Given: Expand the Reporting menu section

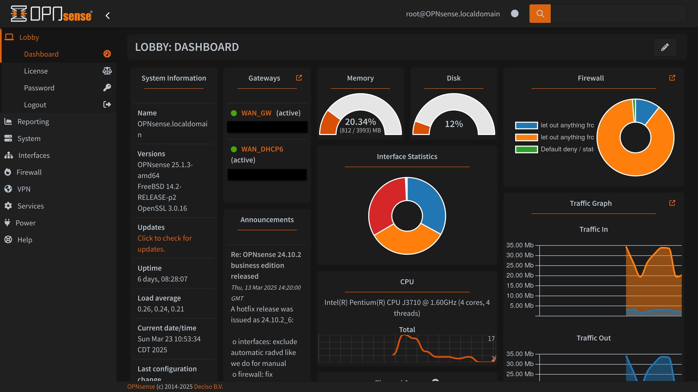Looking at the screenshot, I should [x=33, y=122].
